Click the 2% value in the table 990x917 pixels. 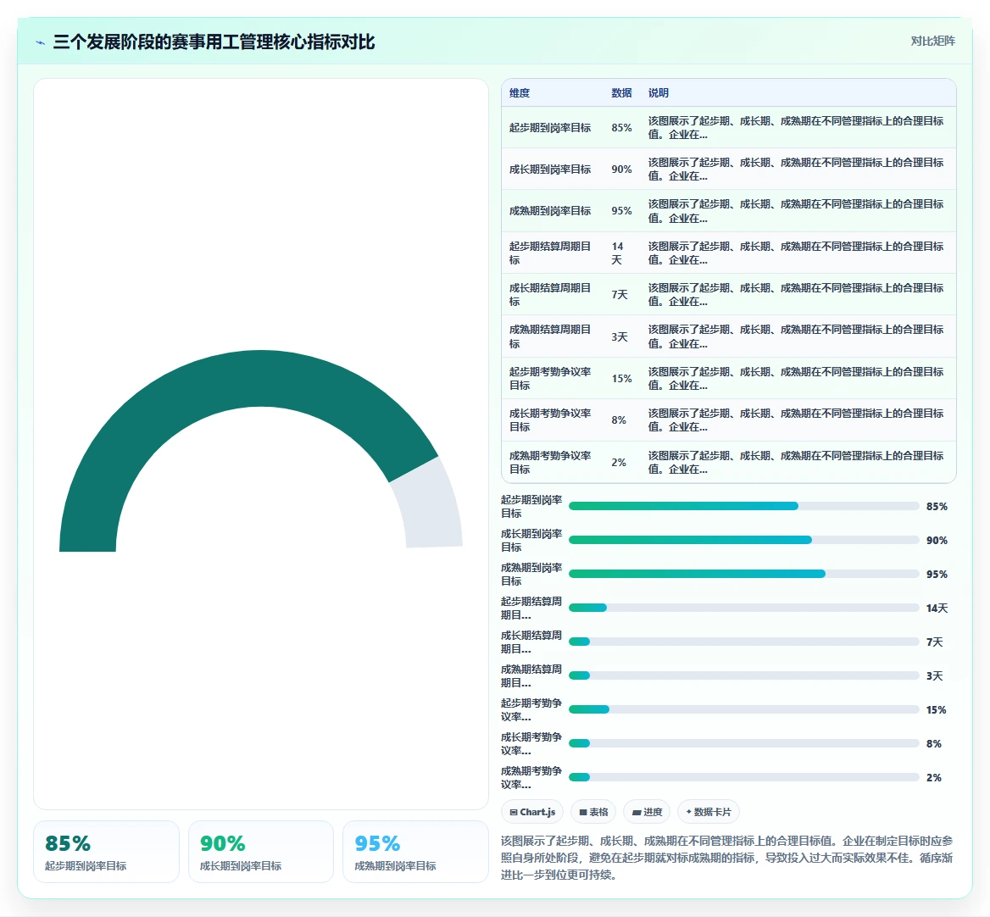click(x=619, y=463)
